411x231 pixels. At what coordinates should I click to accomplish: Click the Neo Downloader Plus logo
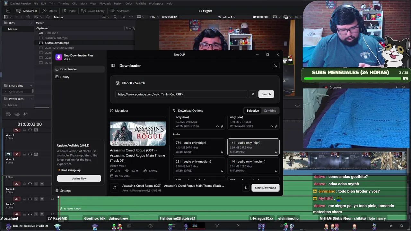click(58, 57)
